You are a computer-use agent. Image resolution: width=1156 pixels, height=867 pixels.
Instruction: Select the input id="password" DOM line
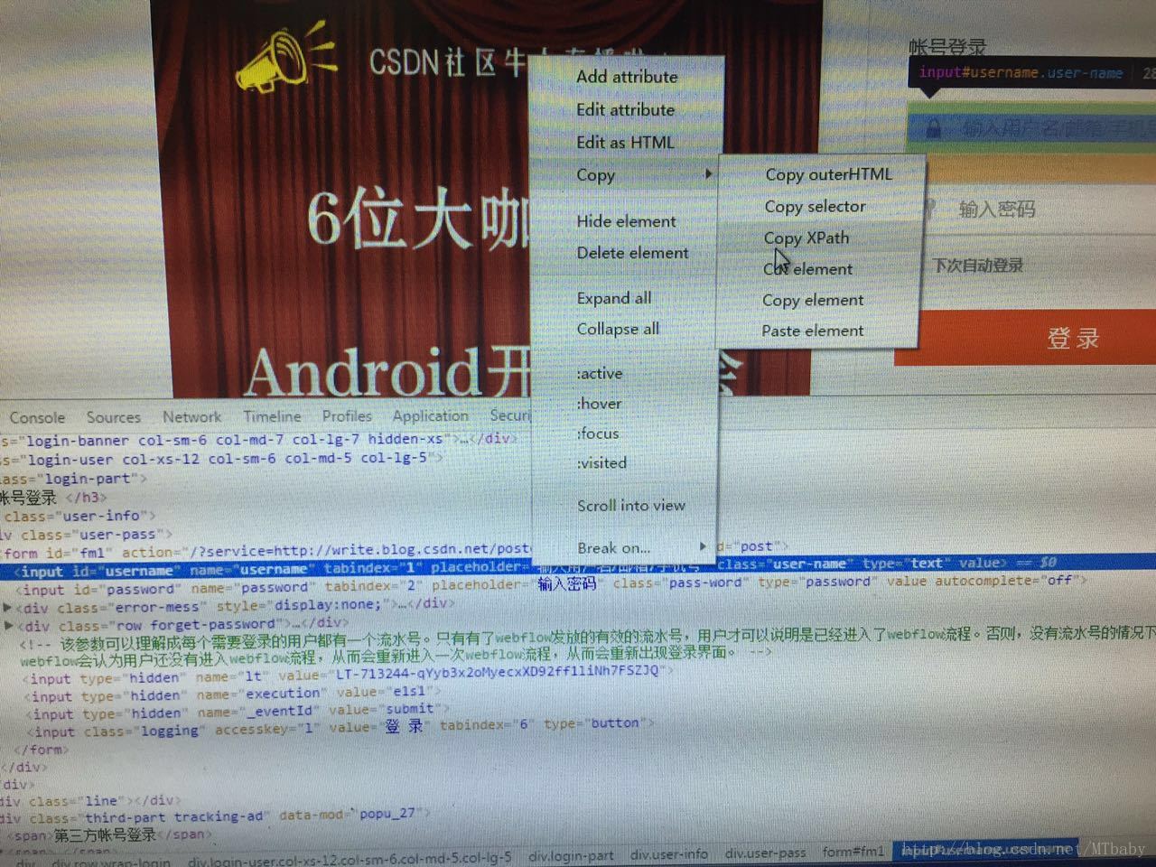point(552,585)
